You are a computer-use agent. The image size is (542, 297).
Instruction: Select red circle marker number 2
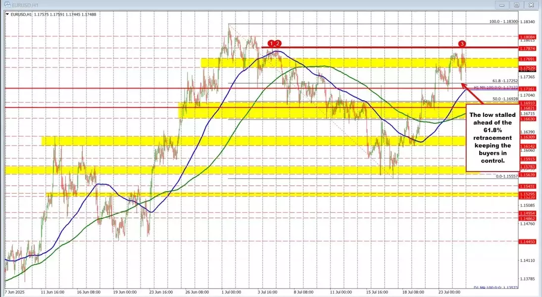coord(278,44)
